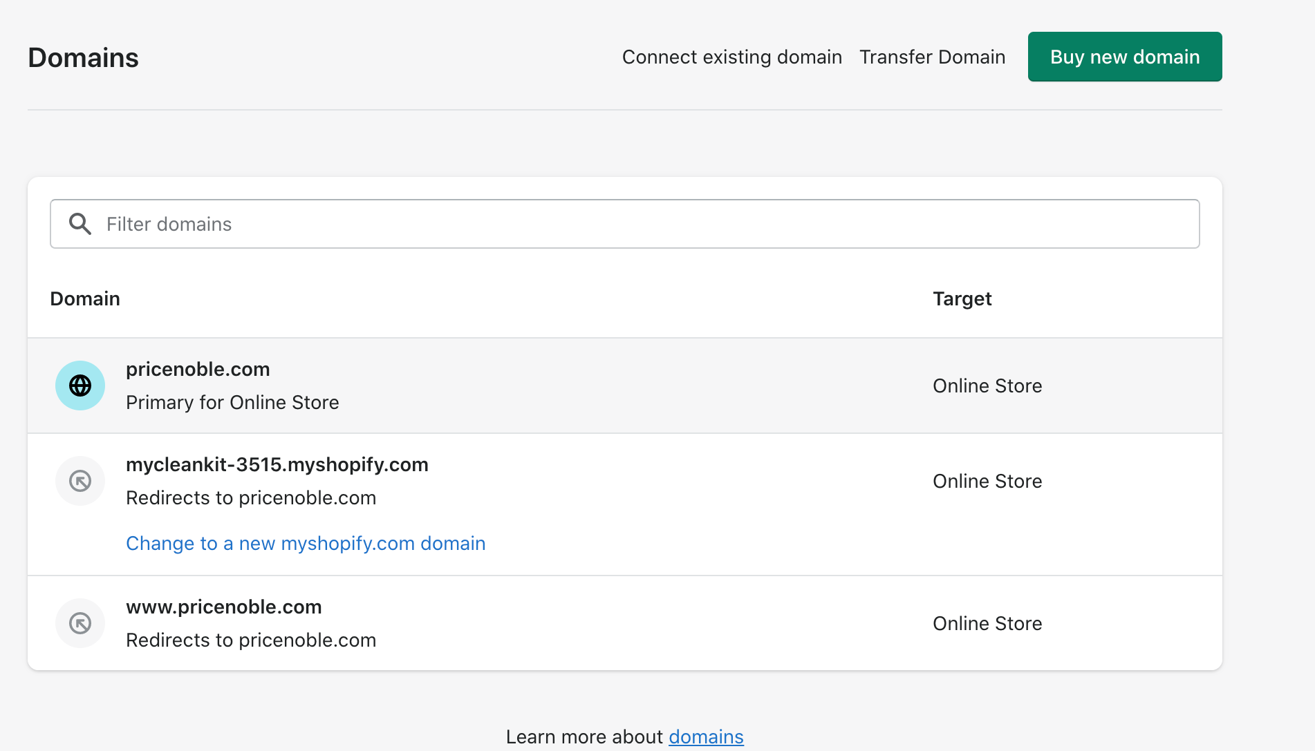Click the Target column header
This screenshot has width=1315, height=751.
[962, 298]
